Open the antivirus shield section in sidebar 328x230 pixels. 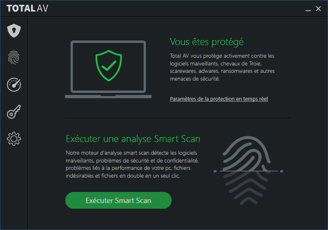coord(14,31)
